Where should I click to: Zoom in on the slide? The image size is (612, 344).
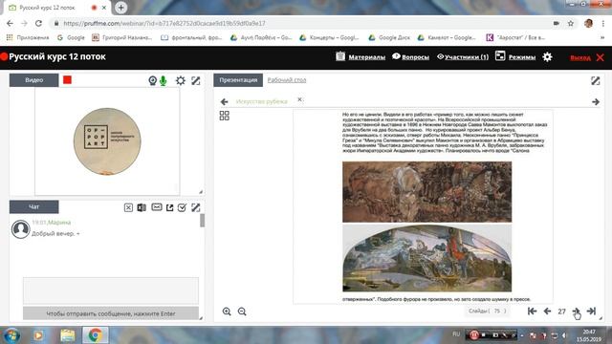point(227,312)
